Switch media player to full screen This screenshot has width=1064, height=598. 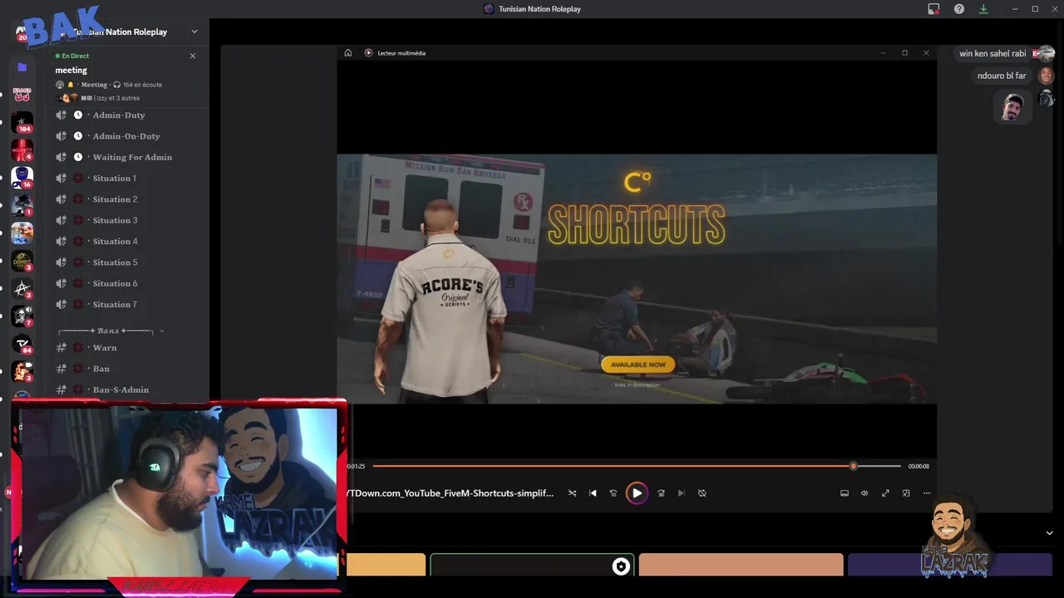click(x=885, y=493)
